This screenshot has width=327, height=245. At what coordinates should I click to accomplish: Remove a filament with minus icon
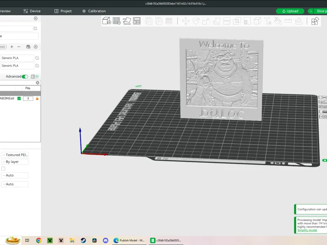pos(19,47)
